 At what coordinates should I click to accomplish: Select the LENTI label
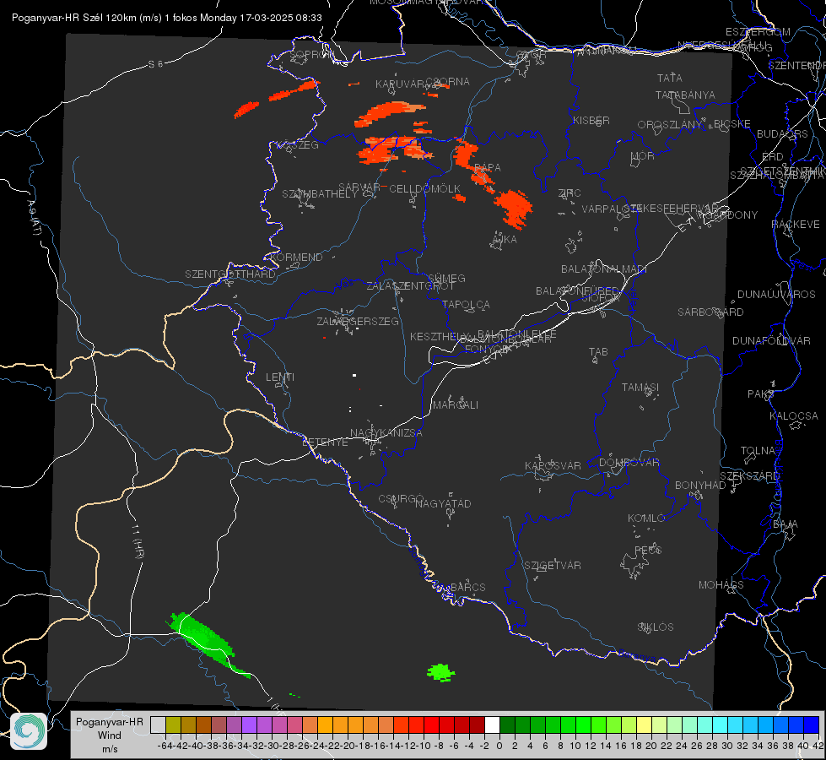280,377
